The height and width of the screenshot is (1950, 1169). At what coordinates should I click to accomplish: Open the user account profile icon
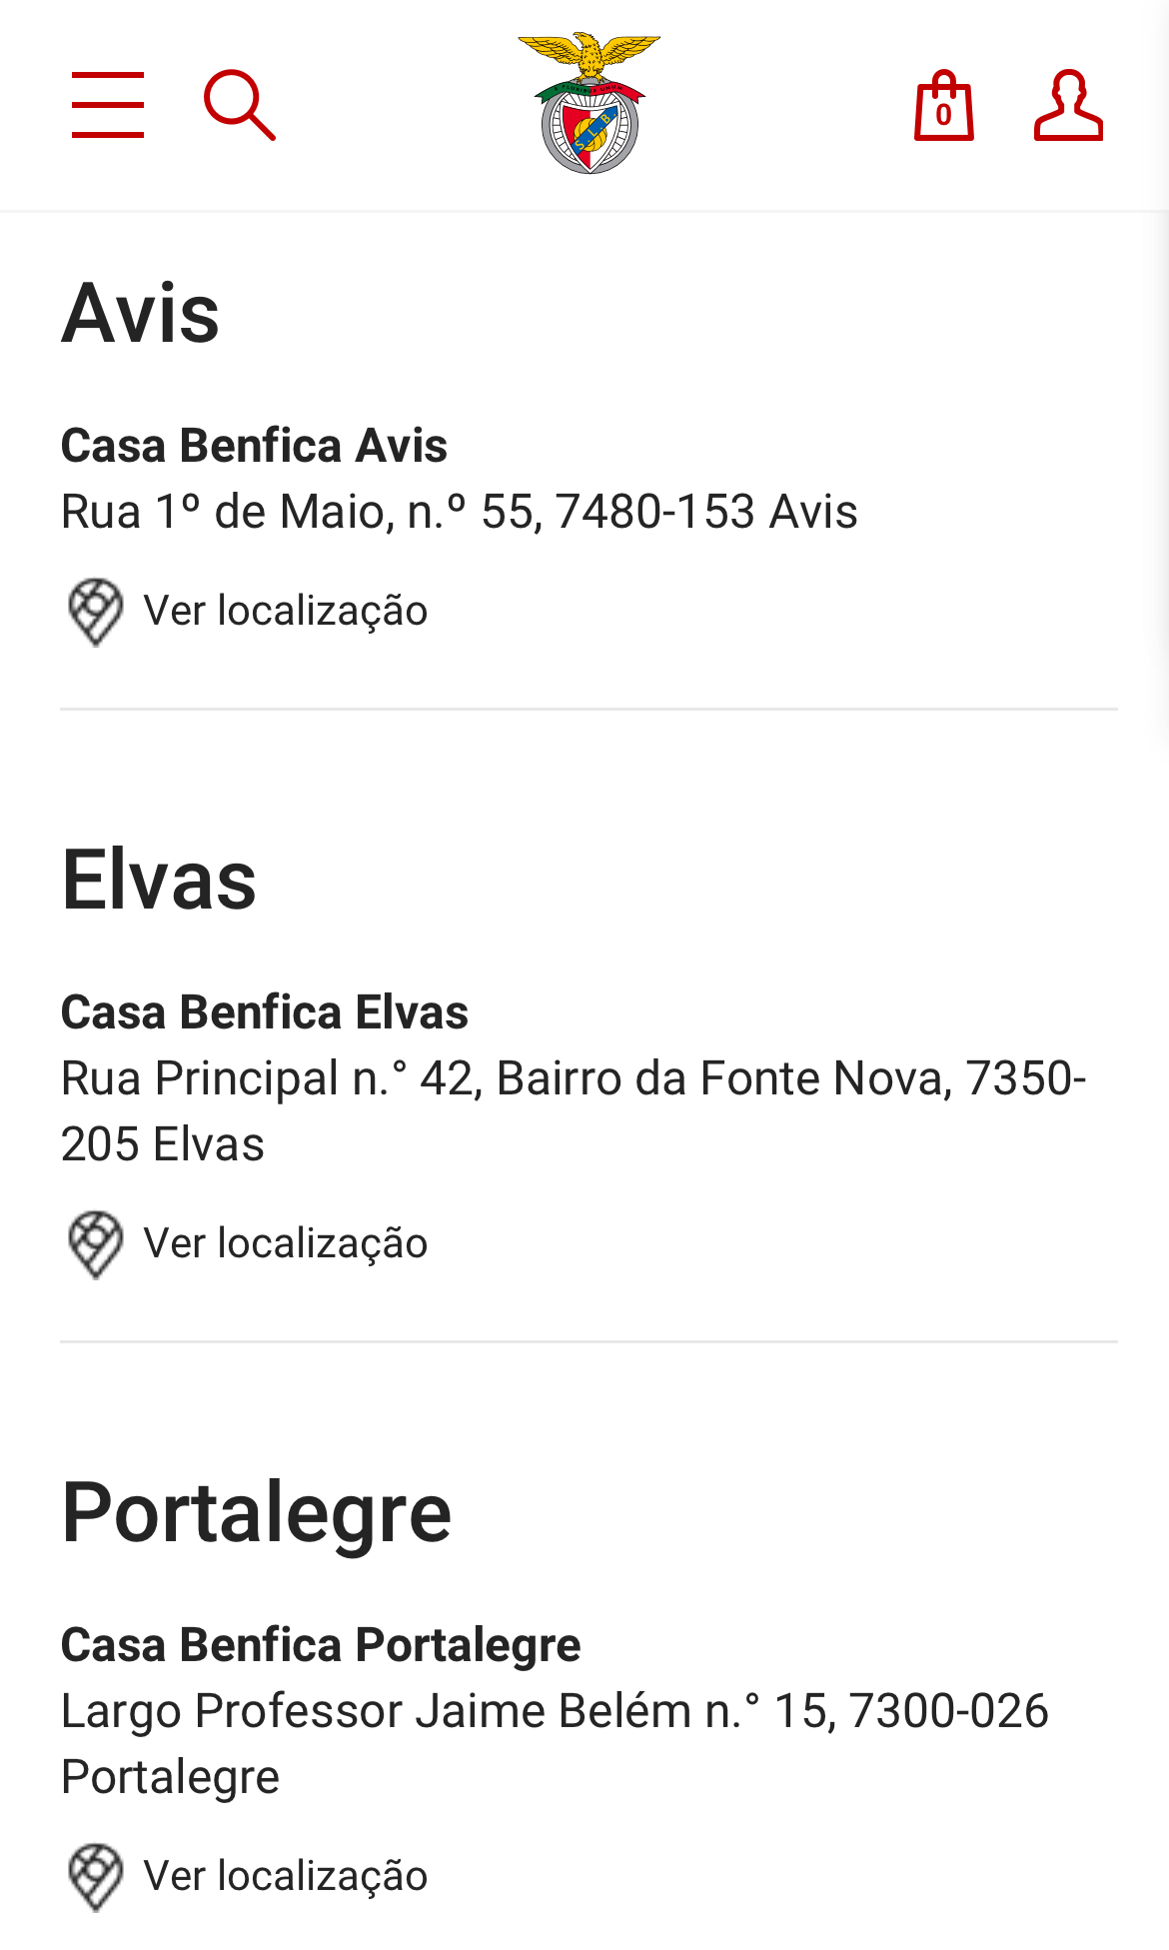pyautogui.click(x=1068, y=106)
